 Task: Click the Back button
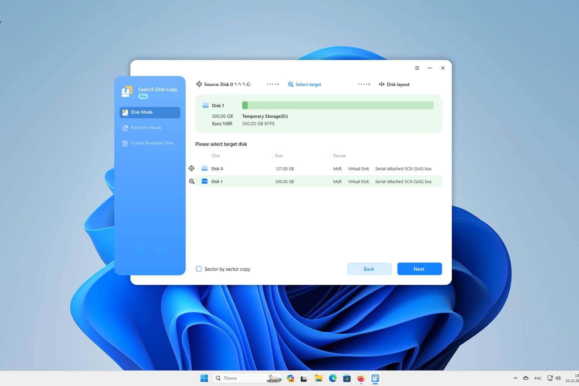pos(369,269)
